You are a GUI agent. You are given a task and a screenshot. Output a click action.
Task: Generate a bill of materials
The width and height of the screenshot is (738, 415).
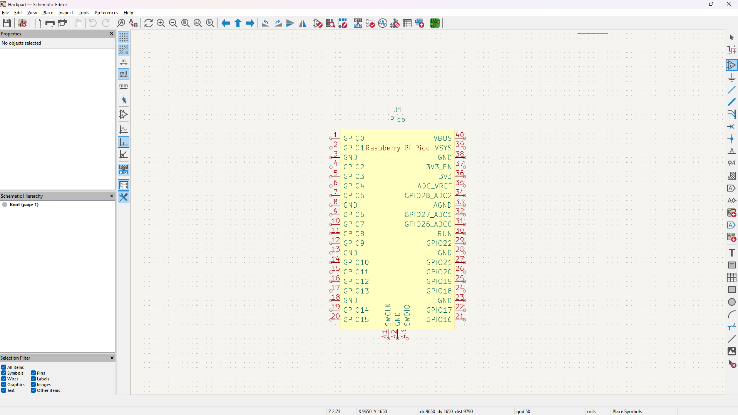click(420, 23)
